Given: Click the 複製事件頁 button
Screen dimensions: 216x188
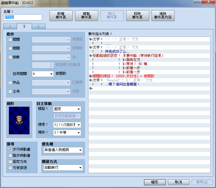Looking at the screenshot, I should pos(86,16).
